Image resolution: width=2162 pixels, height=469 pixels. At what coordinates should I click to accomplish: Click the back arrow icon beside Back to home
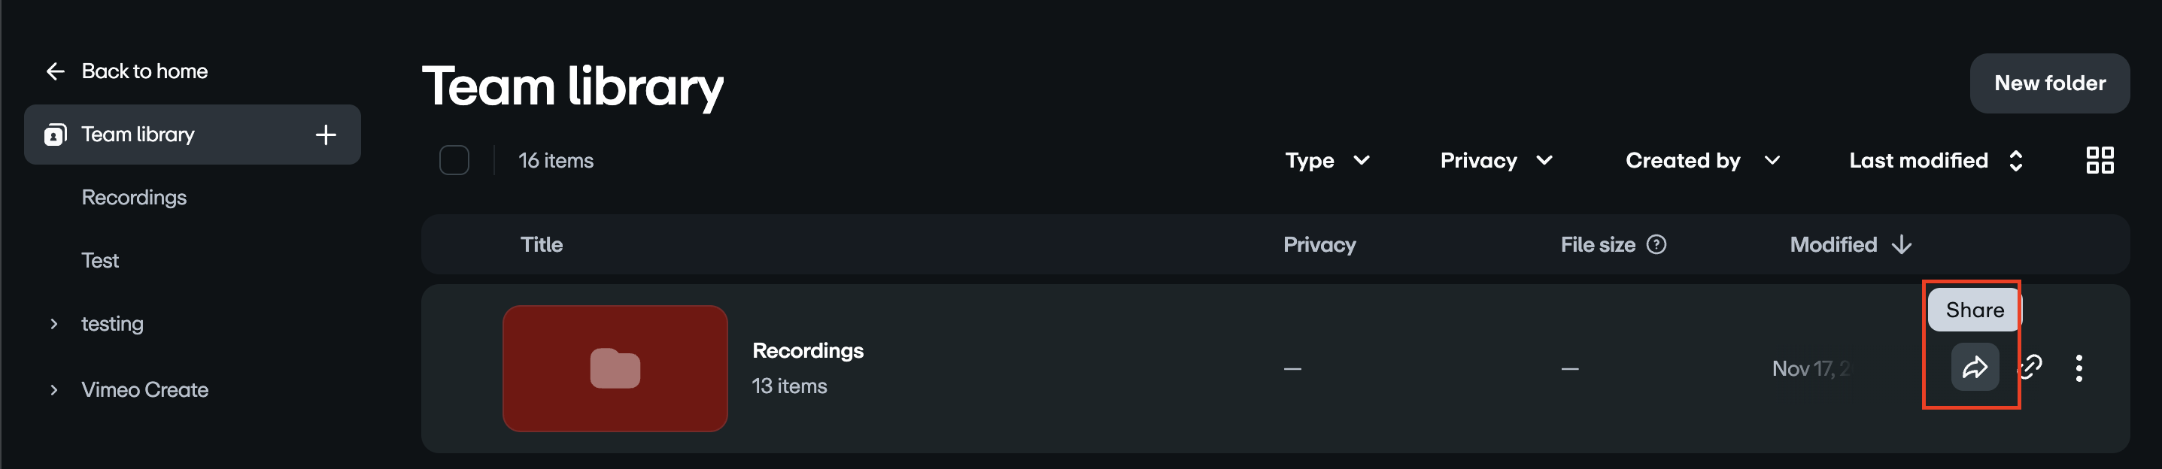click(x=56, y=71)
